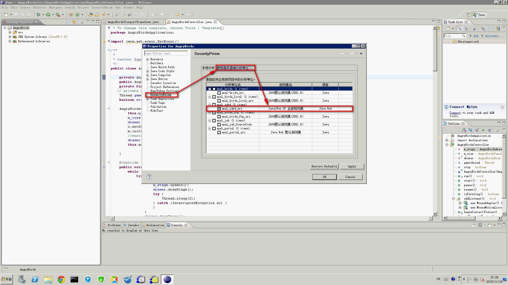Viewport: 508px width, 285px height.
Task: Click the type filter text field
Action: click(166, 53)
